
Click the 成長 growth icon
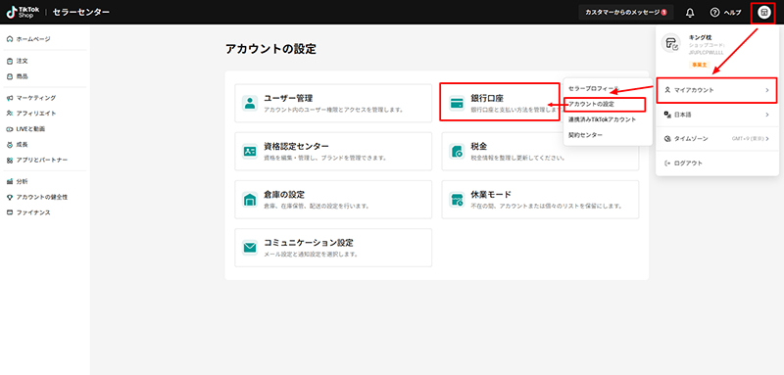coord(10,144)
